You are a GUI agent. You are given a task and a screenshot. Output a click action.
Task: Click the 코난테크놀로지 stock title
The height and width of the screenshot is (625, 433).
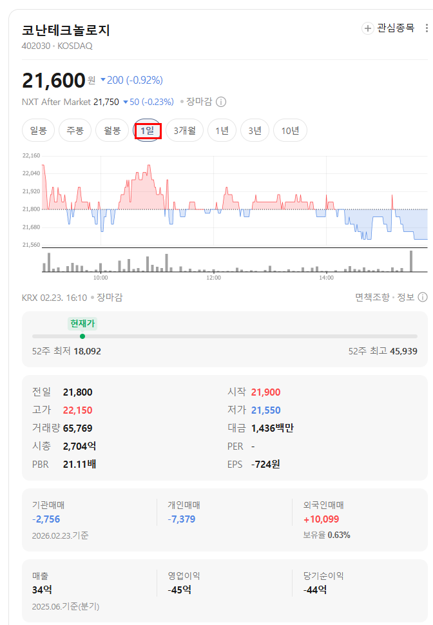tap(66, 30)
